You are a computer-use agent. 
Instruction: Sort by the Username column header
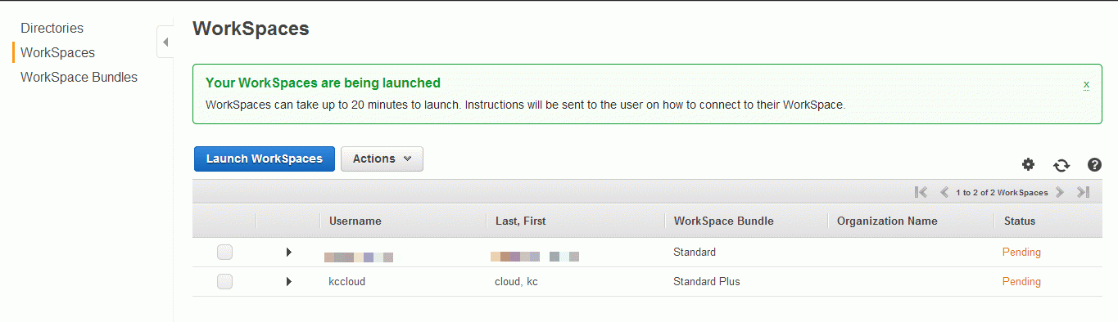tap(355, 221)
